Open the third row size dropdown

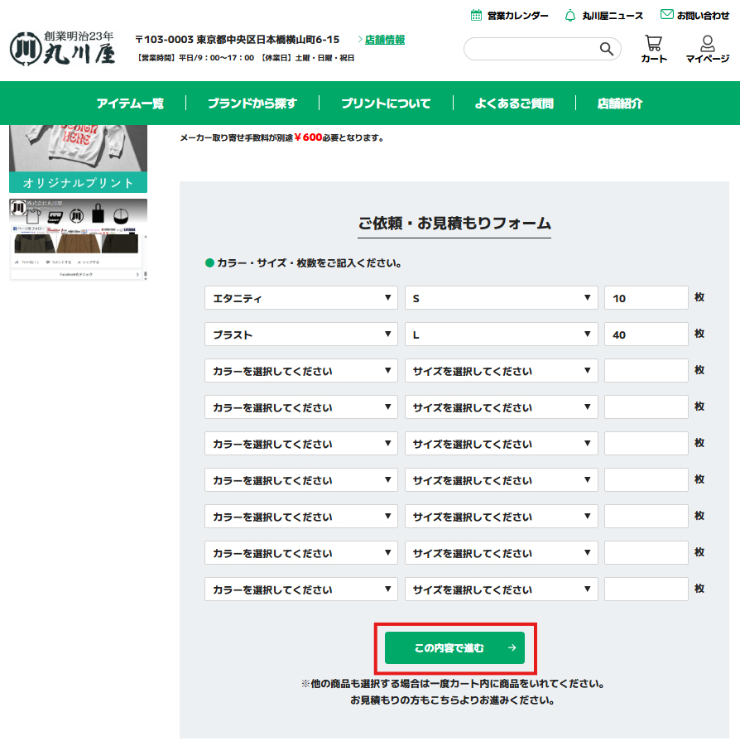502,371
